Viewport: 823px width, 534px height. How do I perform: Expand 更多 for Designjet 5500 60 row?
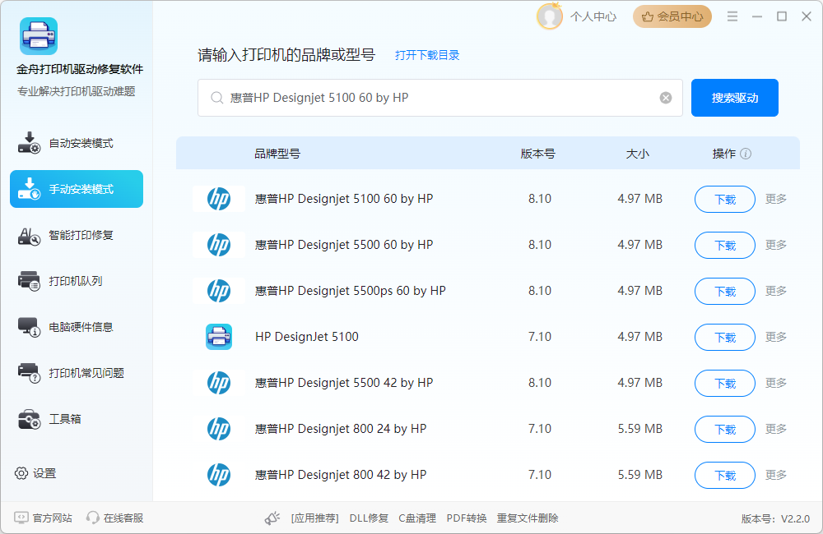(776, 245)
